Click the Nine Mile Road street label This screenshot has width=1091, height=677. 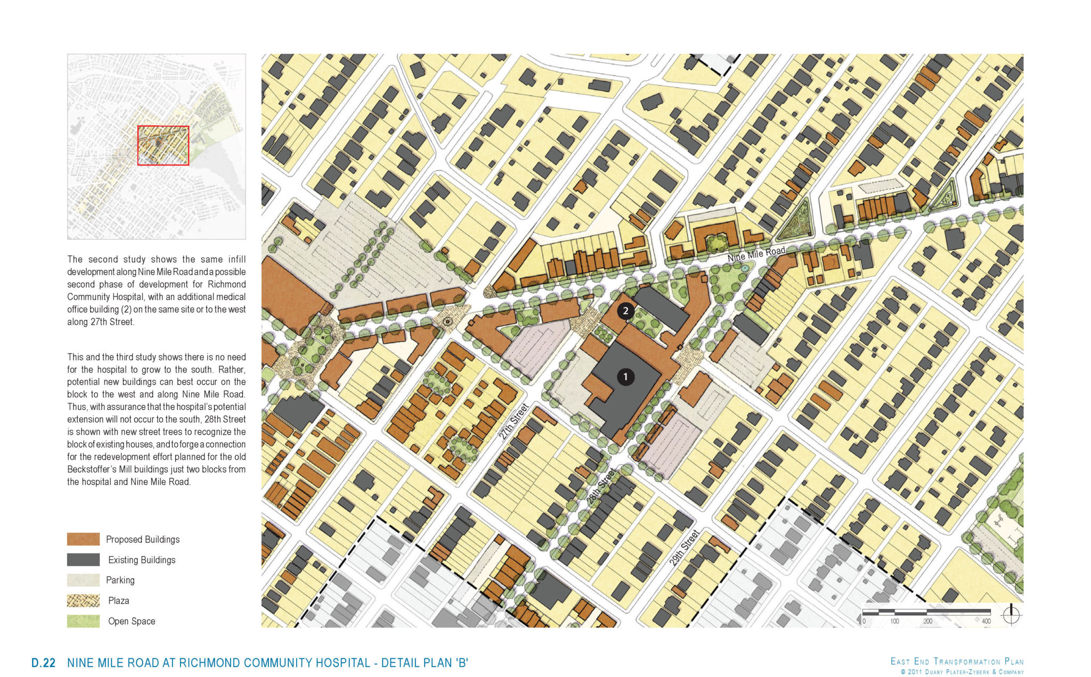tap(756, 254)
